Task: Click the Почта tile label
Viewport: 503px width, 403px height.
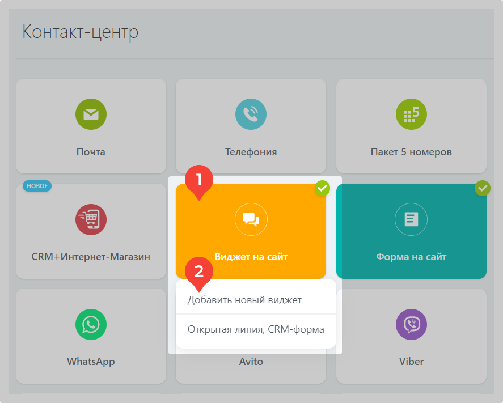Action: tap(91, 152)
